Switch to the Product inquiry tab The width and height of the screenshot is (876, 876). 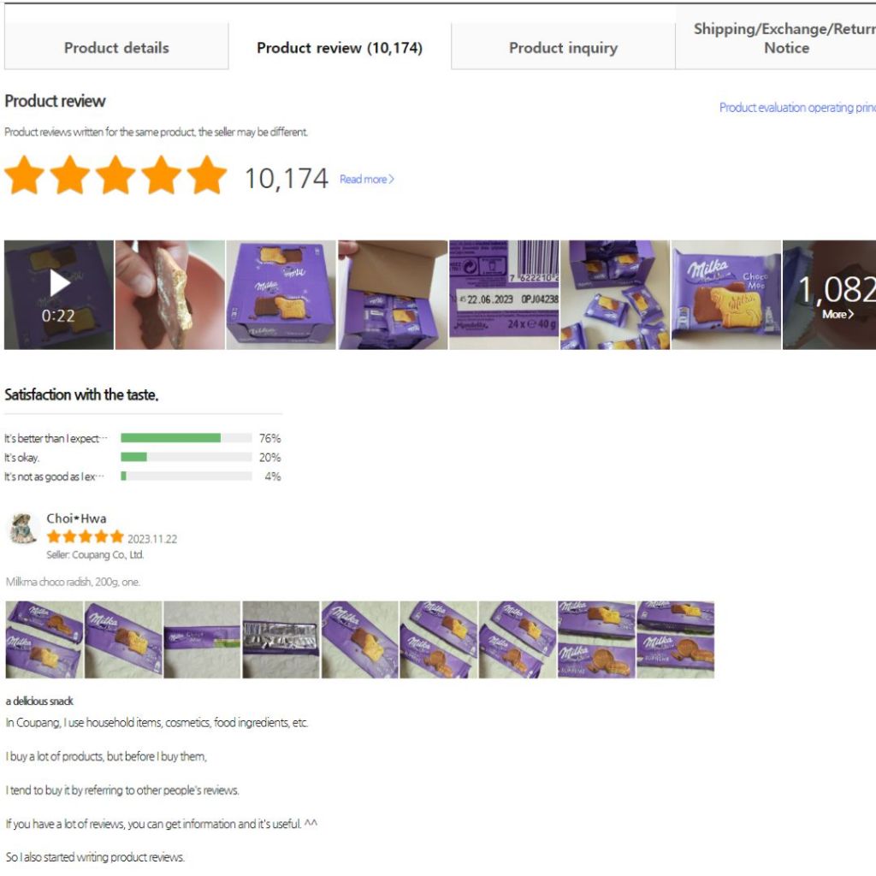[563, 48]
